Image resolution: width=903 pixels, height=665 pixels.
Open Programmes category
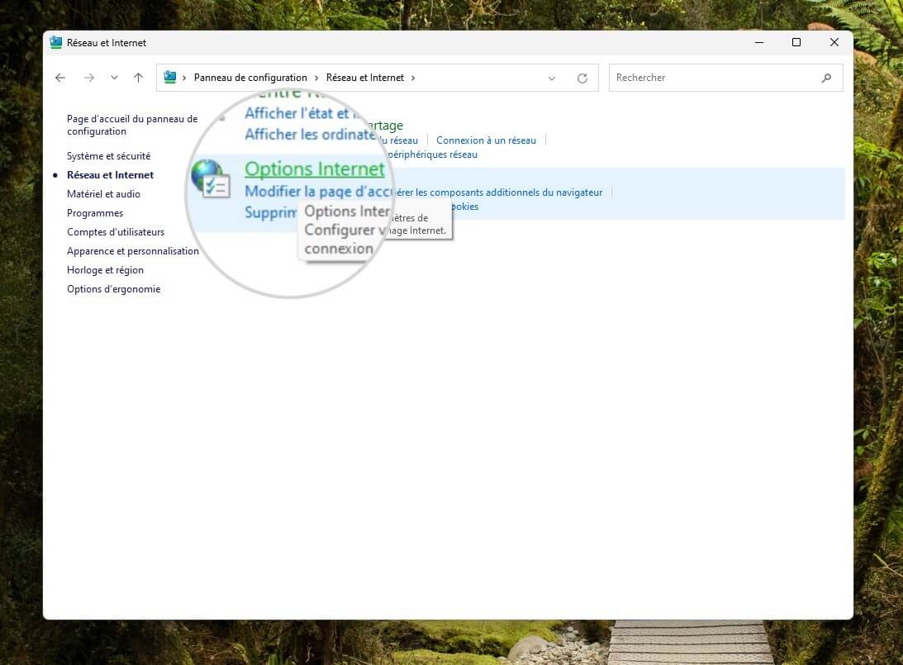(x=95, y=213)
